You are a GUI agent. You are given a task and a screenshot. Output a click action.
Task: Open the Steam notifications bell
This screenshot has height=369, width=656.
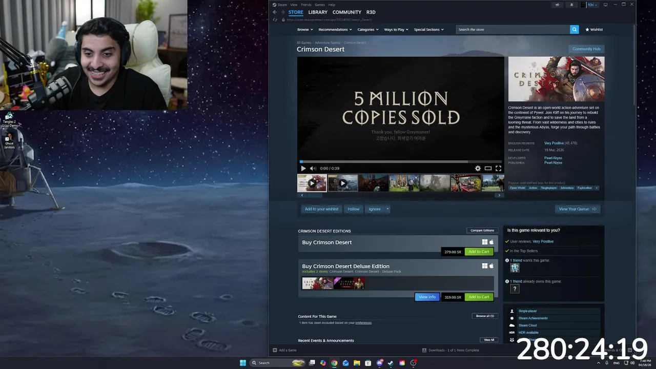[571, 5]
